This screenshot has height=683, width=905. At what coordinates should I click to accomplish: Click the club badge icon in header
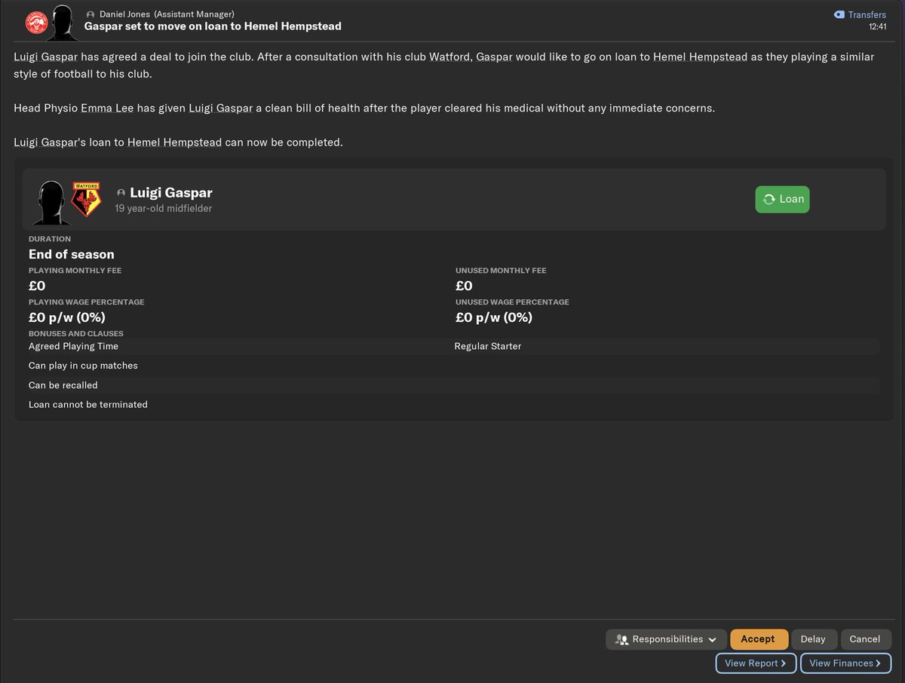35,23
